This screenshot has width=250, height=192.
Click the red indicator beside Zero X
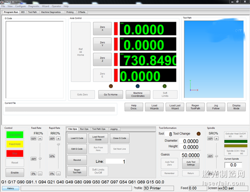116,29
